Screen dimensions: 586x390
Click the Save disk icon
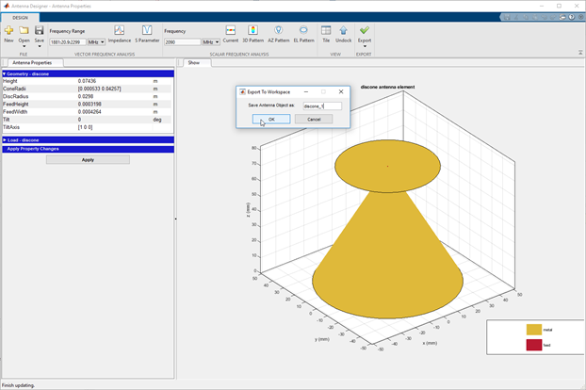[x=39, y=32]
